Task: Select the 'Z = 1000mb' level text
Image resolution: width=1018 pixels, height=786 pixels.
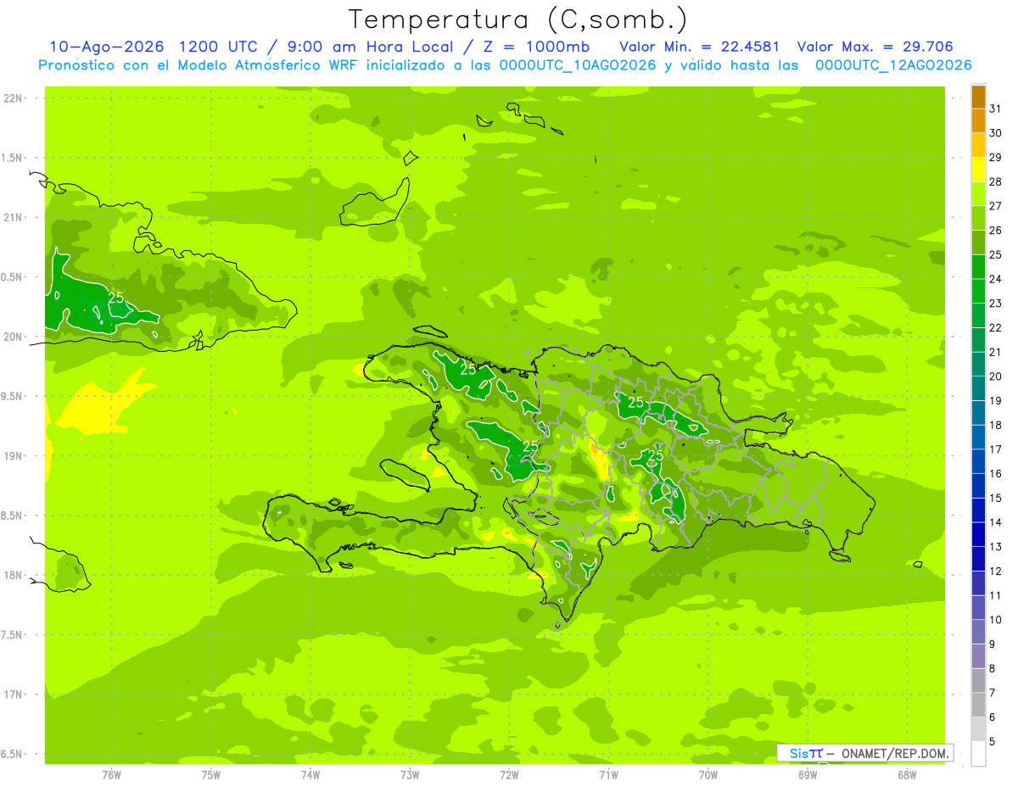Action: tap(534, 47)
